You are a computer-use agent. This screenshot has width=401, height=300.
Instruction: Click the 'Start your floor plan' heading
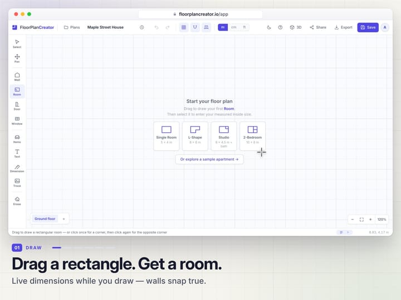[x=209, y=101]
